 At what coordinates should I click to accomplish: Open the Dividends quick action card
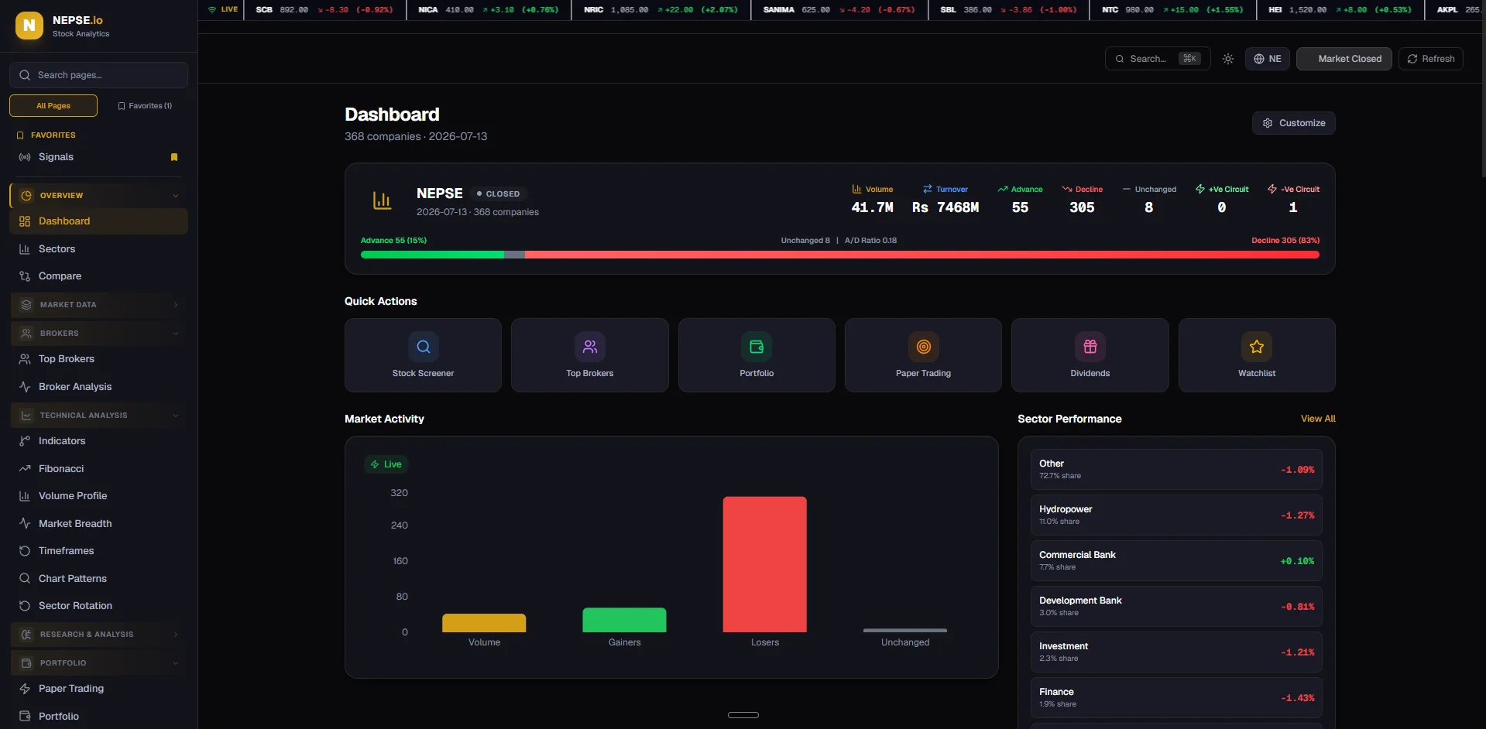(1090, 355)
